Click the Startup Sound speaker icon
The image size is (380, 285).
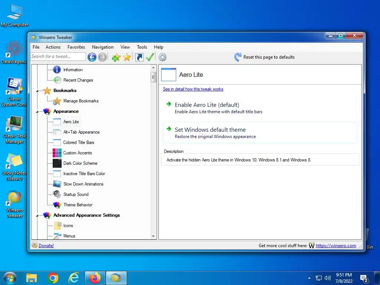(57, 194)
